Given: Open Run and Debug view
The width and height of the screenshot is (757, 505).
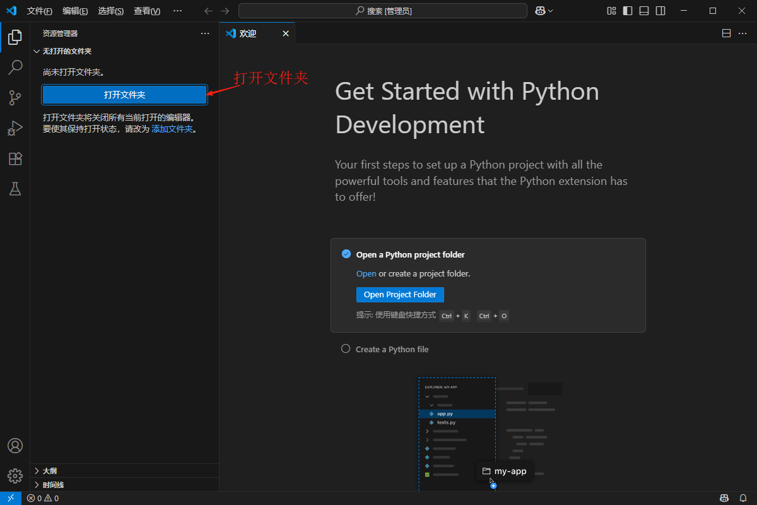Looking at the screenshot, I should tap(15, 128).
